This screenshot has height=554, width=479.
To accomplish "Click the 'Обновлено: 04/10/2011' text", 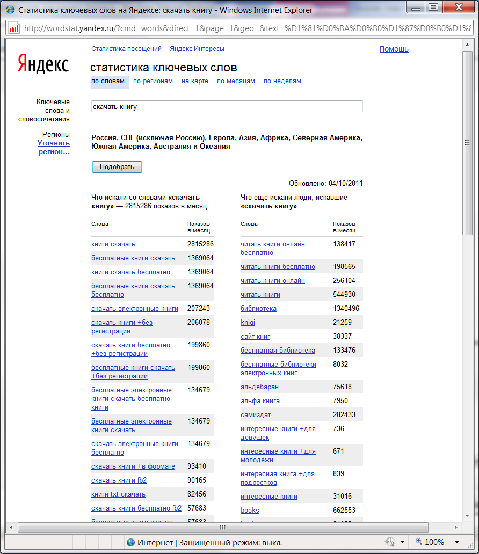I will pos(326,184).
